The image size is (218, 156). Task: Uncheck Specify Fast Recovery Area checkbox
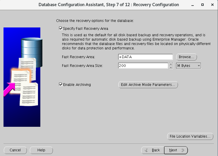click(60, 28)
